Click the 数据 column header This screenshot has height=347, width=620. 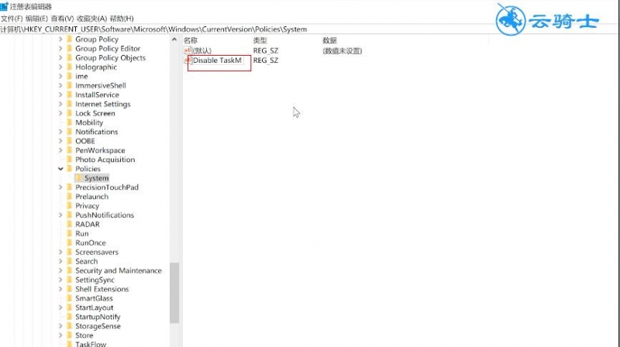coord(329,40)
